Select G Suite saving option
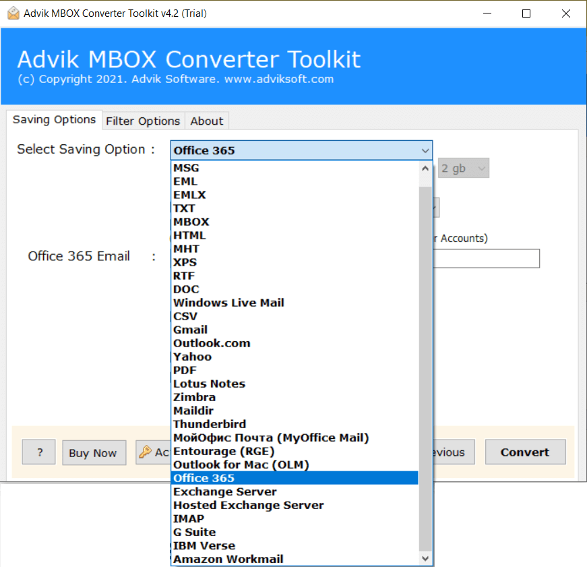 (295, 532)
